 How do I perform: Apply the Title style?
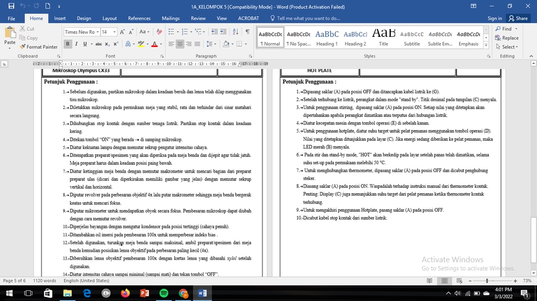(384, 37)
